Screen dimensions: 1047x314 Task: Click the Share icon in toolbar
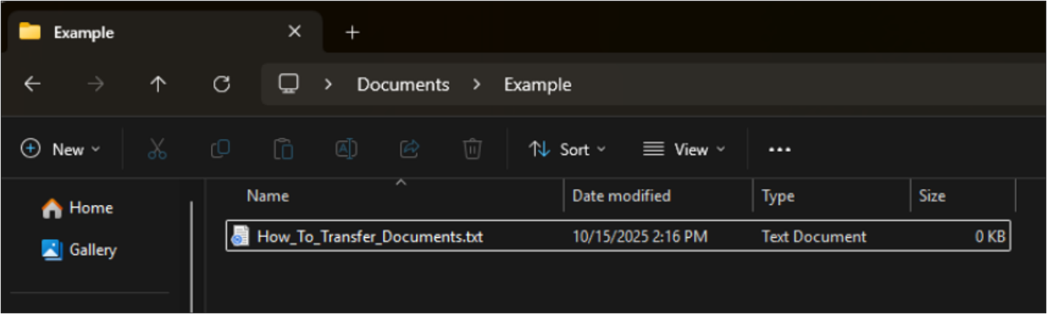409,149
